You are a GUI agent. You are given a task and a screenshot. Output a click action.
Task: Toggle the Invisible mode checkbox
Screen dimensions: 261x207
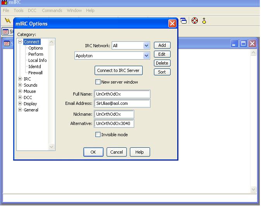(x=98, y=135)
